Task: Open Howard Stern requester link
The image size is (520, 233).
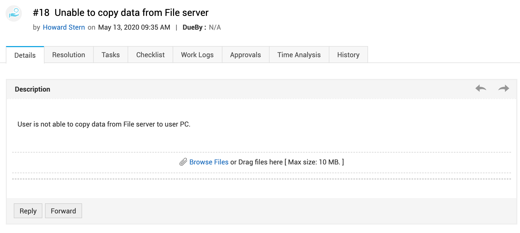Action: (x=64, y=27)
